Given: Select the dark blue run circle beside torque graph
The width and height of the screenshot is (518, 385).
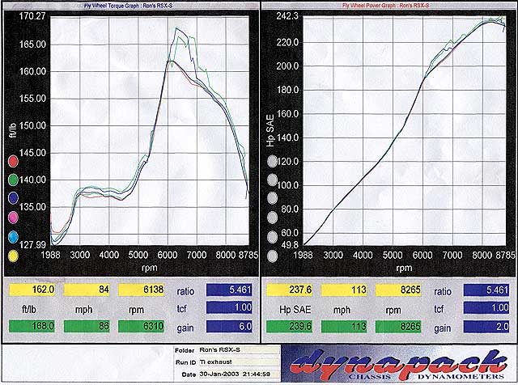Looking at the screenshot, I should click(x=14, y=198).
